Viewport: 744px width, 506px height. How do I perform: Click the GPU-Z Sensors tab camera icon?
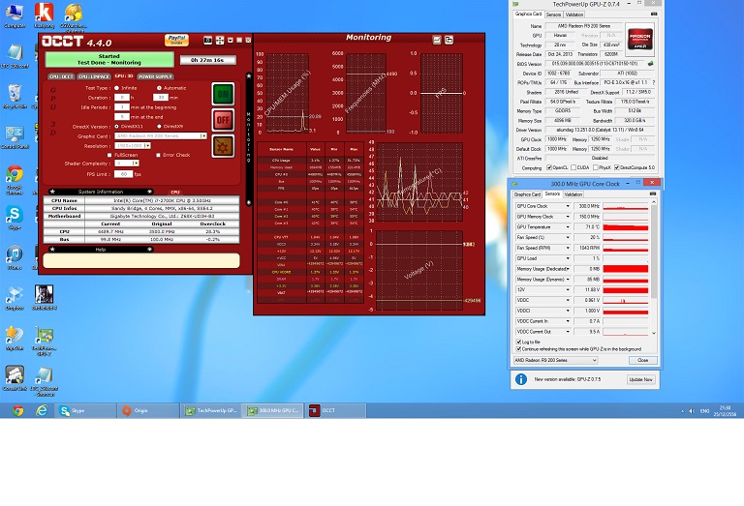point(653,193)
